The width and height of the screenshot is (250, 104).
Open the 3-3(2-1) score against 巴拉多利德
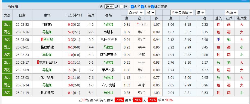74,40
